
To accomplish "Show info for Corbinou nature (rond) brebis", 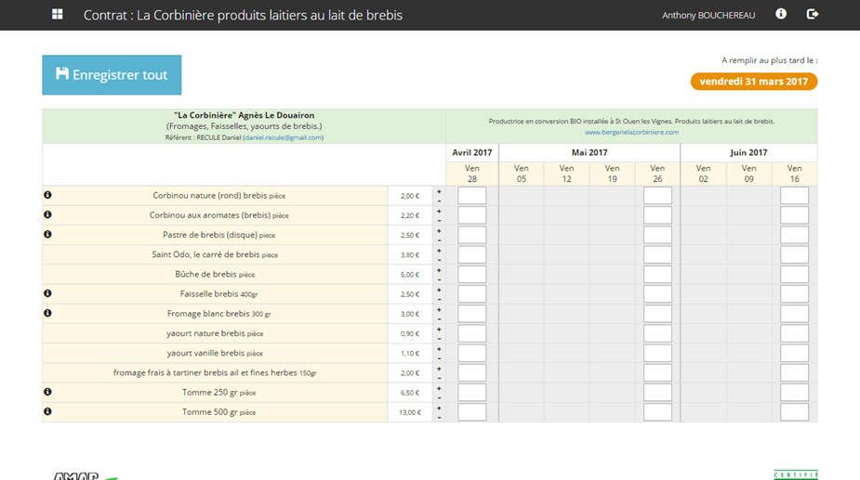I will click(47, 195).
